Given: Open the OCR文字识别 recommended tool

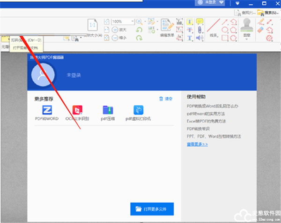Looking at the screenshot, I should tap(77, 113).
